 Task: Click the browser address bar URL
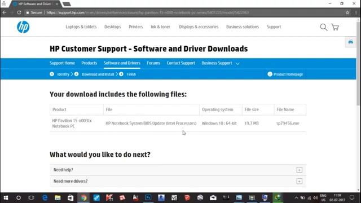tap(147, 12)
